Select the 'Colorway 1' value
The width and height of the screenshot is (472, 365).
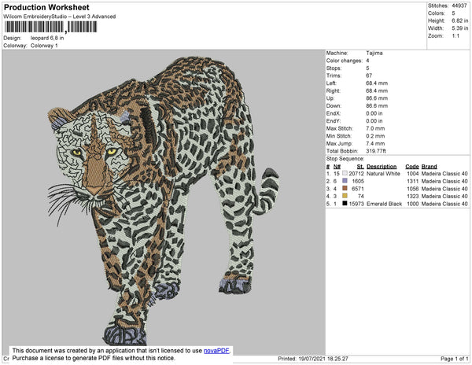pos(44,46)
